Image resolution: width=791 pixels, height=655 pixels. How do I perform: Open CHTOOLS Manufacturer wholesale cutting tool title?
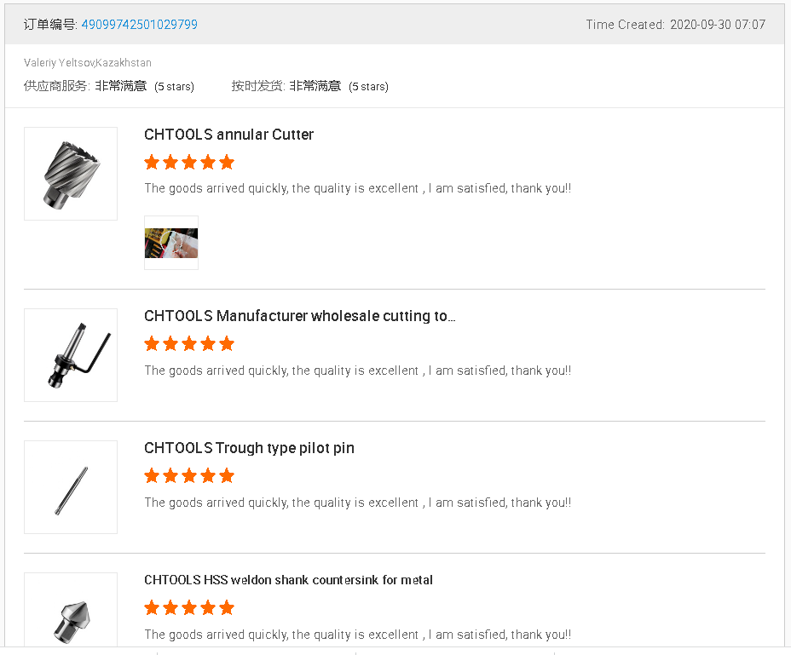click(299, 316)
